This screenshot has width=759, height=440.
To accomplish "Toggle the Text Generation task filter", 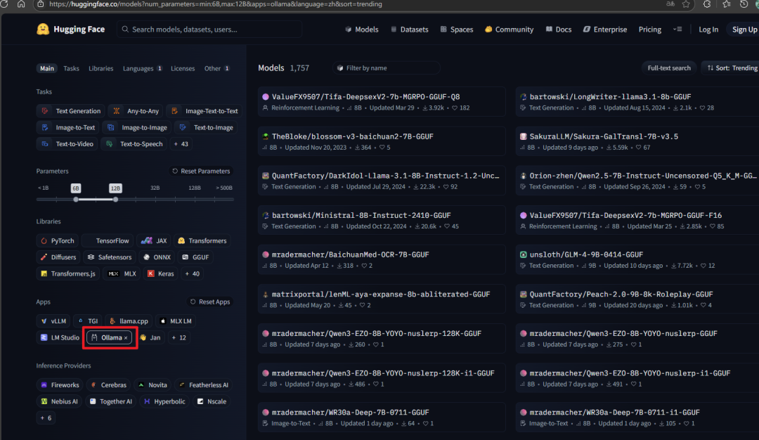I will pos(71,111).
